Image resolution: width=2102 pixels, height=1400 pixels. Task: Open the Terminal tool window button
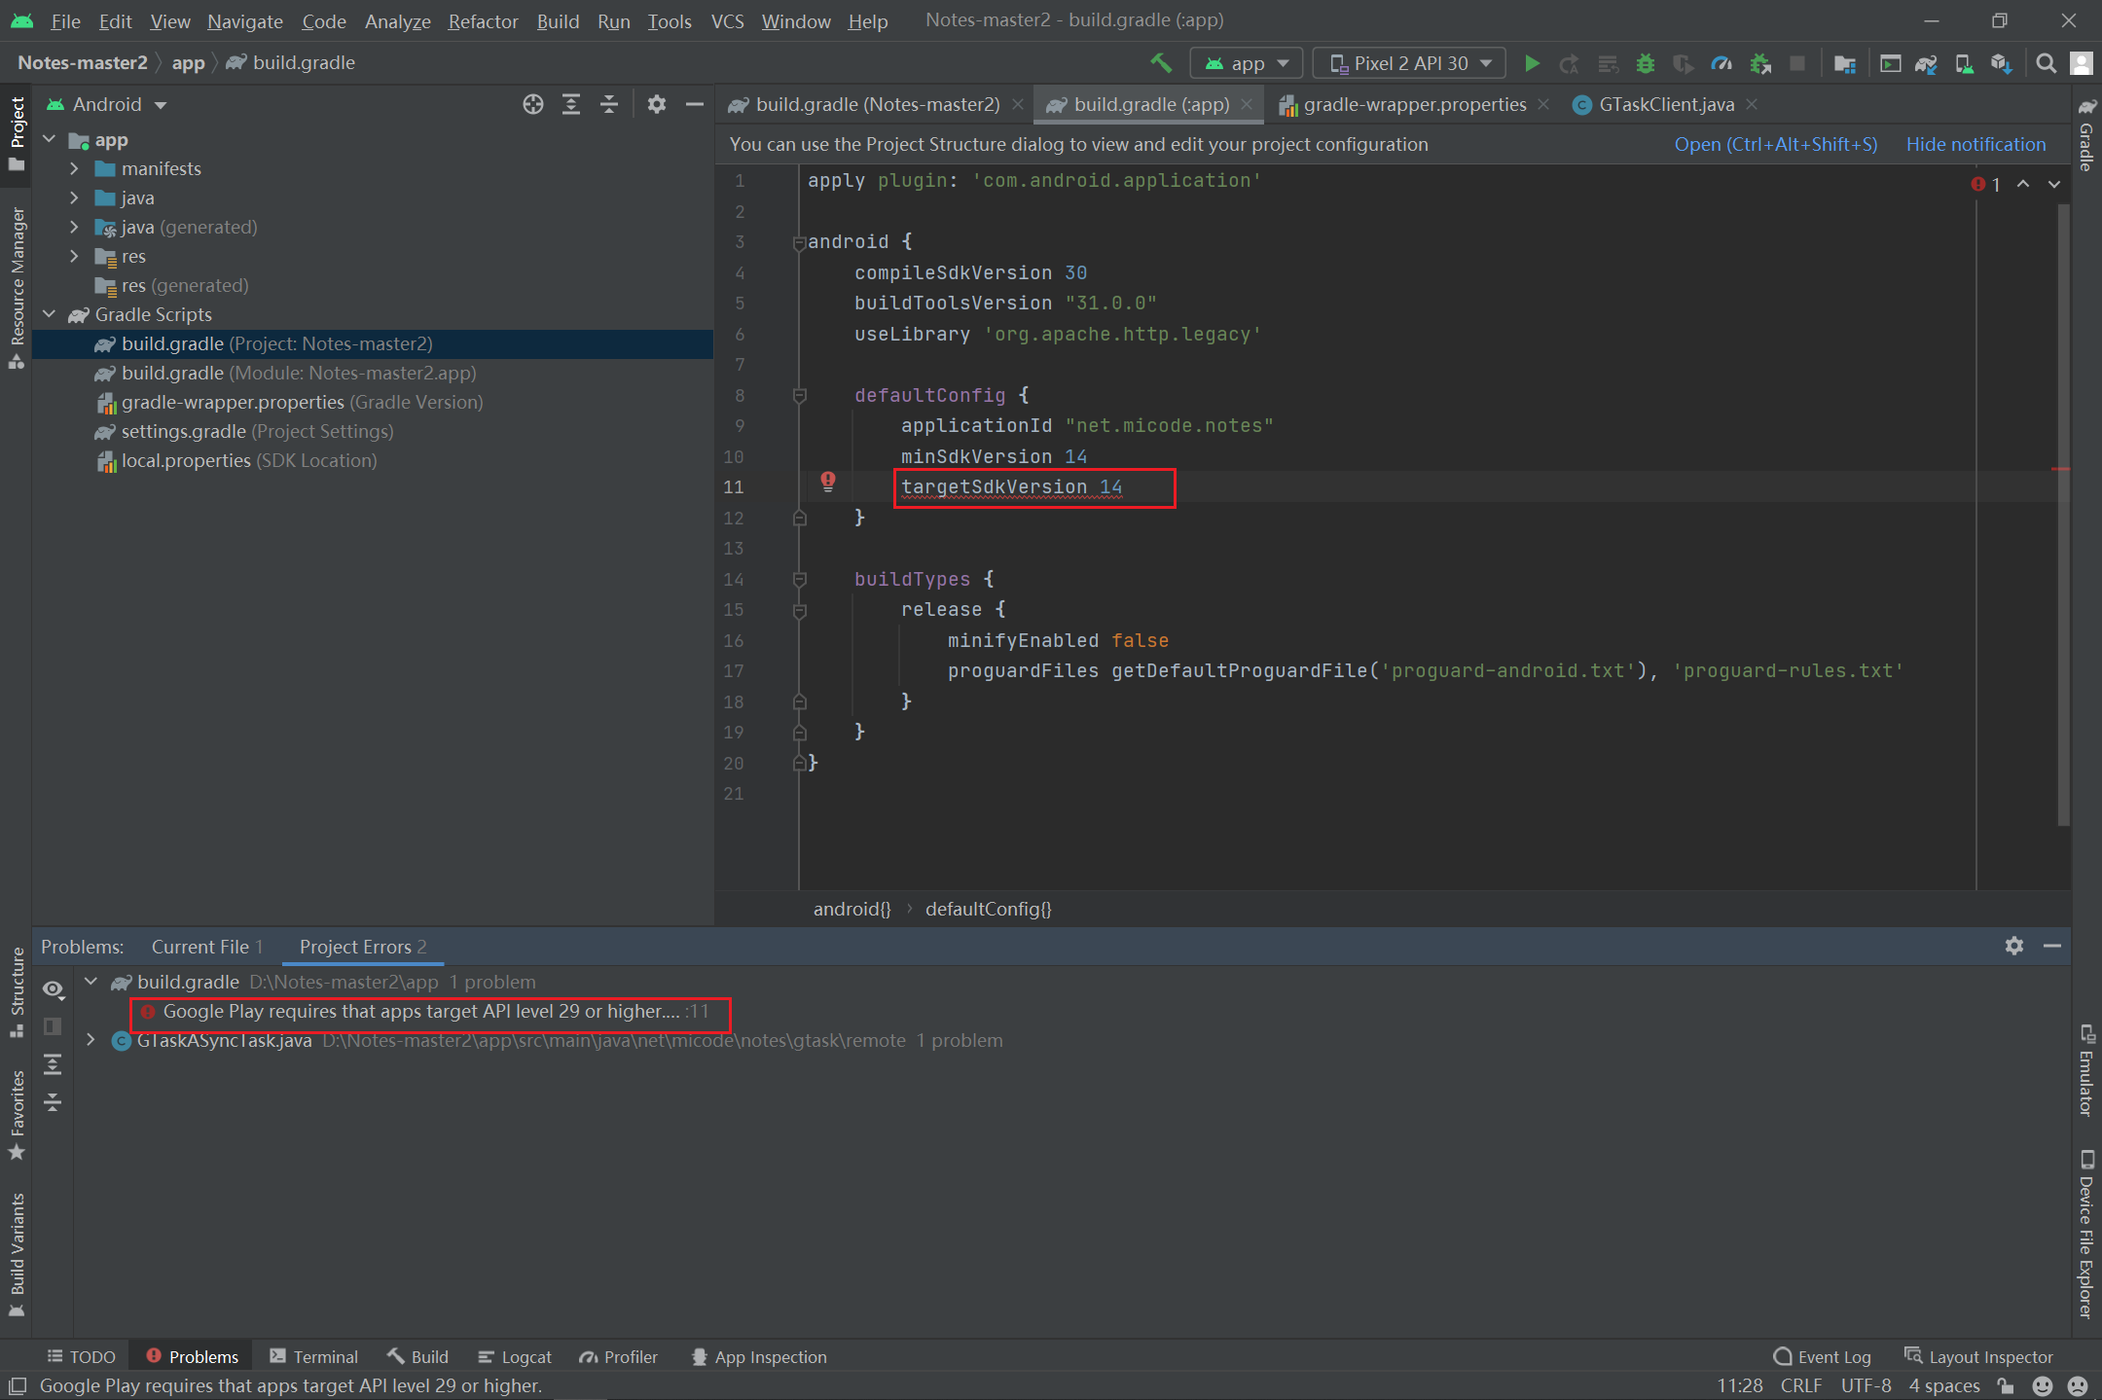click(314, 1356)
